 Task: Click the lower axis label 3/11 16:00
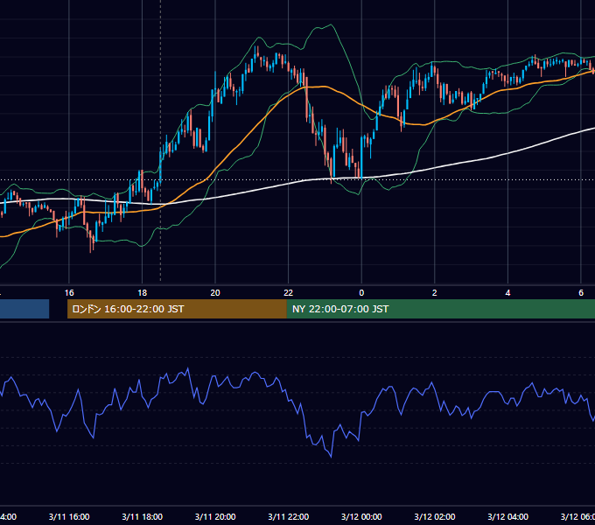[69, 517]
